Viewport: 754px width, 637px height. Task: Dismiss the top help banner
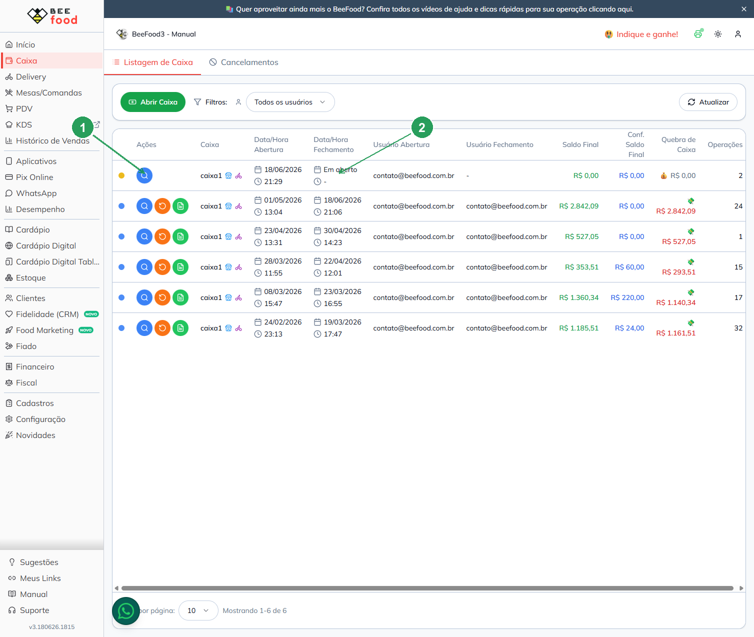(744, 9)
